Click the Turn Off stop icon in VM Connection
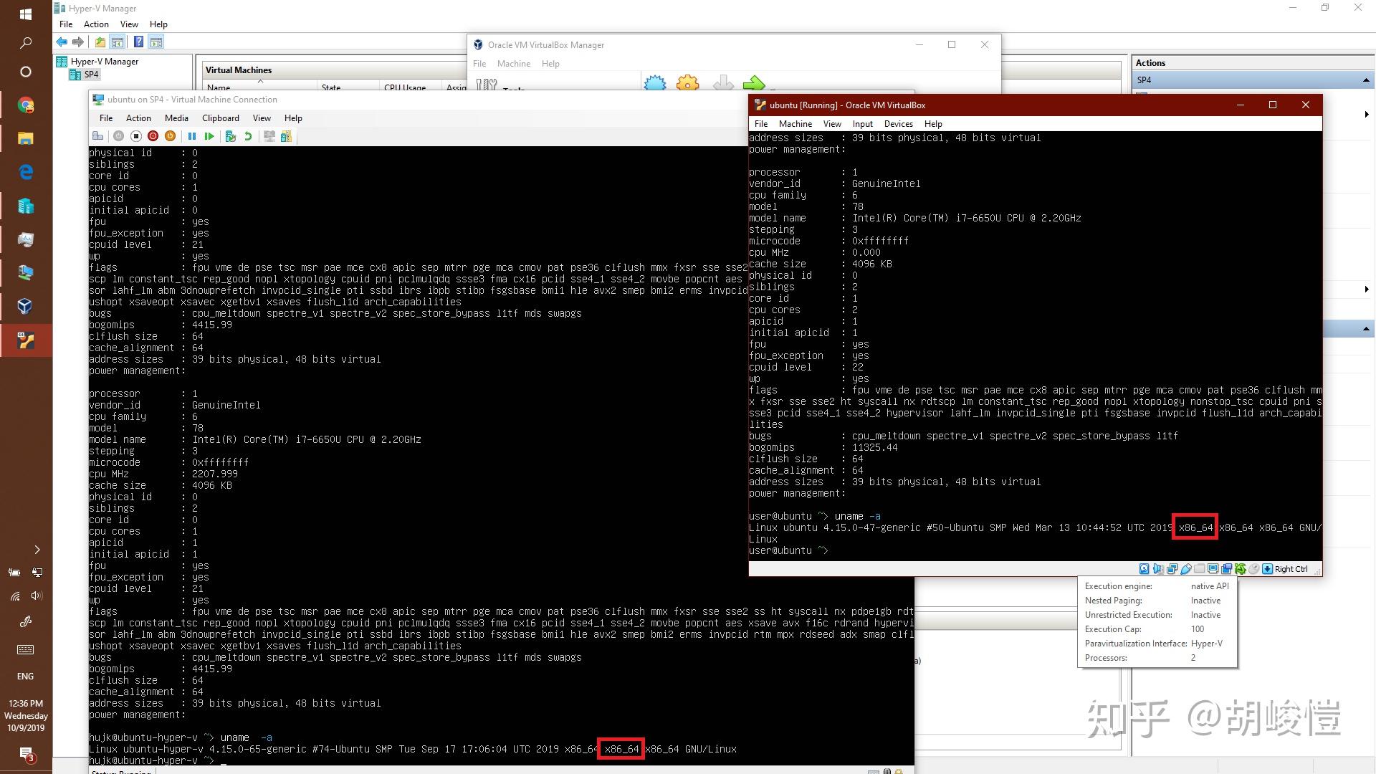Screen dimensions: 1376x774 pyautogui.click(x=136, y=136)
